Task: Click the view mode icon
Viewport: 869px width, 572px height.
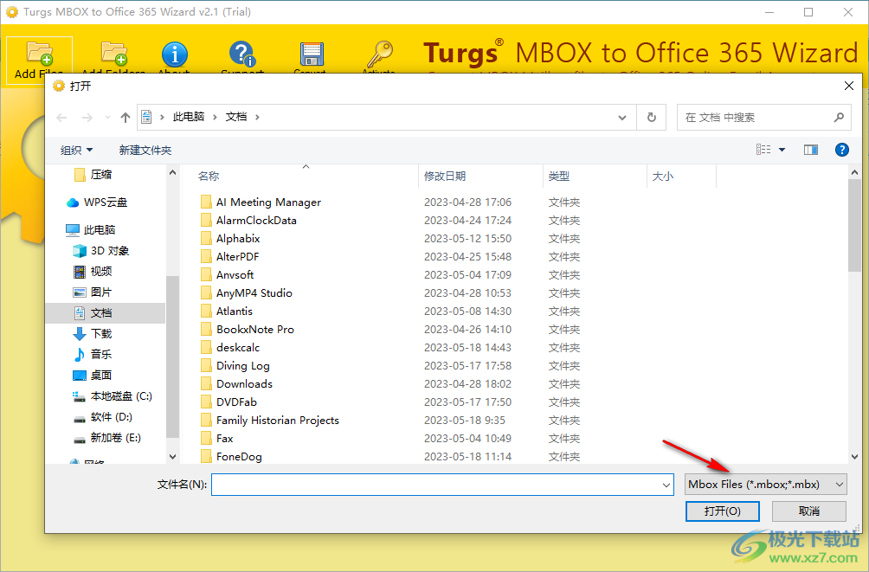Action: pyautogui.click(x=763, y=150)
